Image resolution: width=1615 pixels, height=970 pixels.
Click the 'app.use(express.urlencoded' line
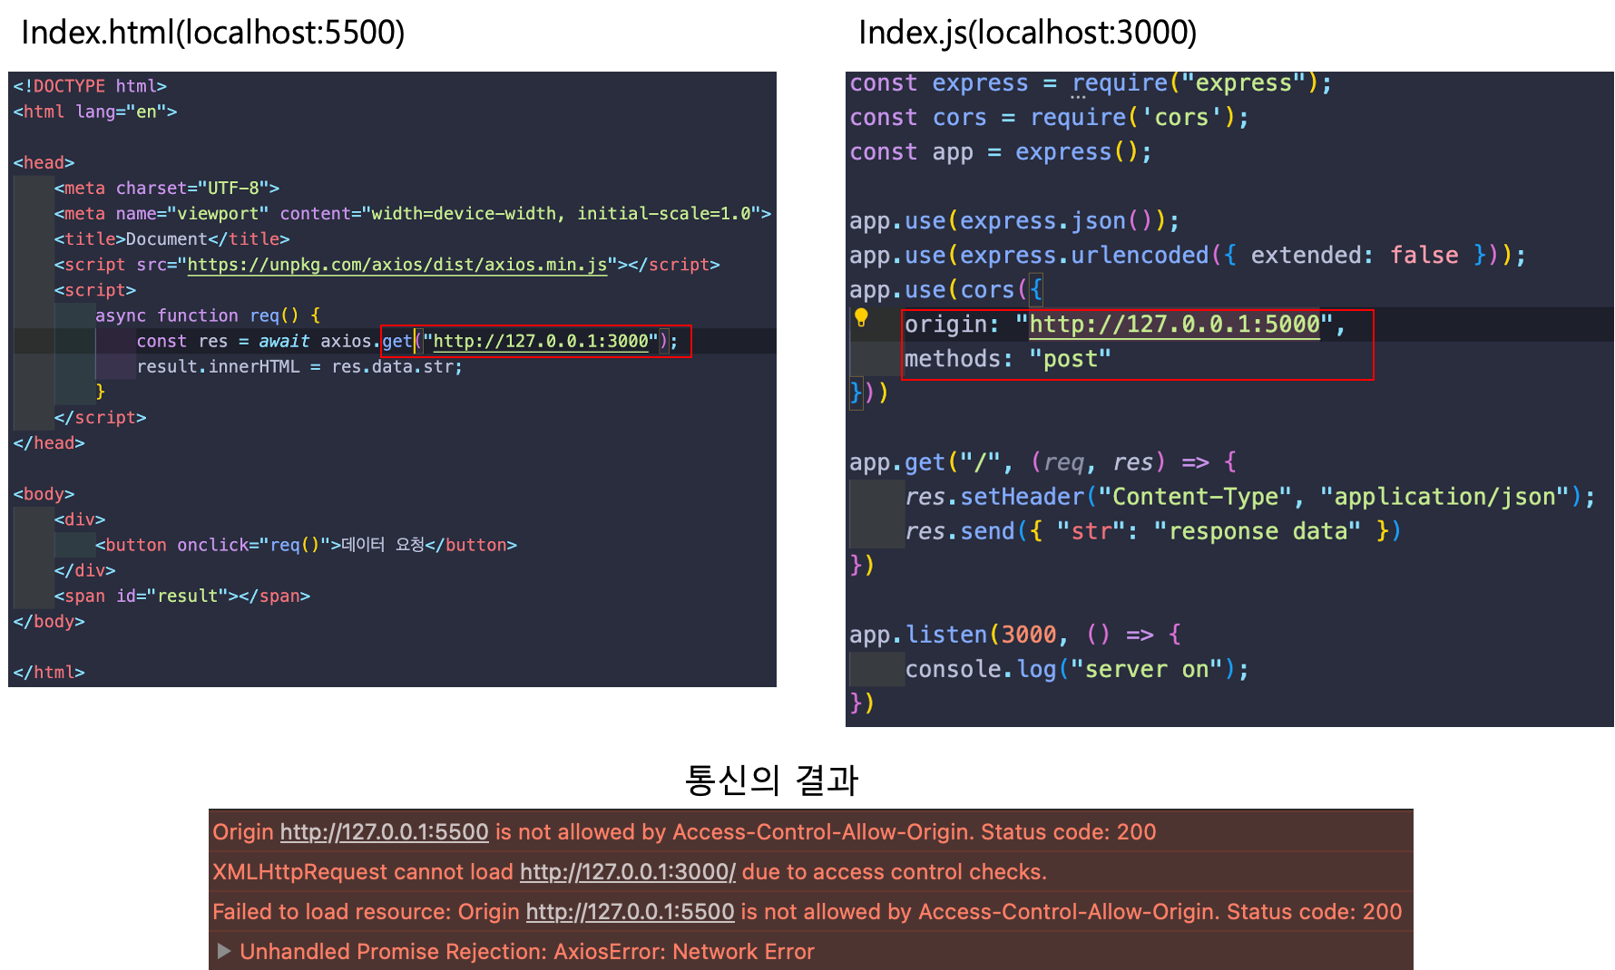tap(1188, 256)
